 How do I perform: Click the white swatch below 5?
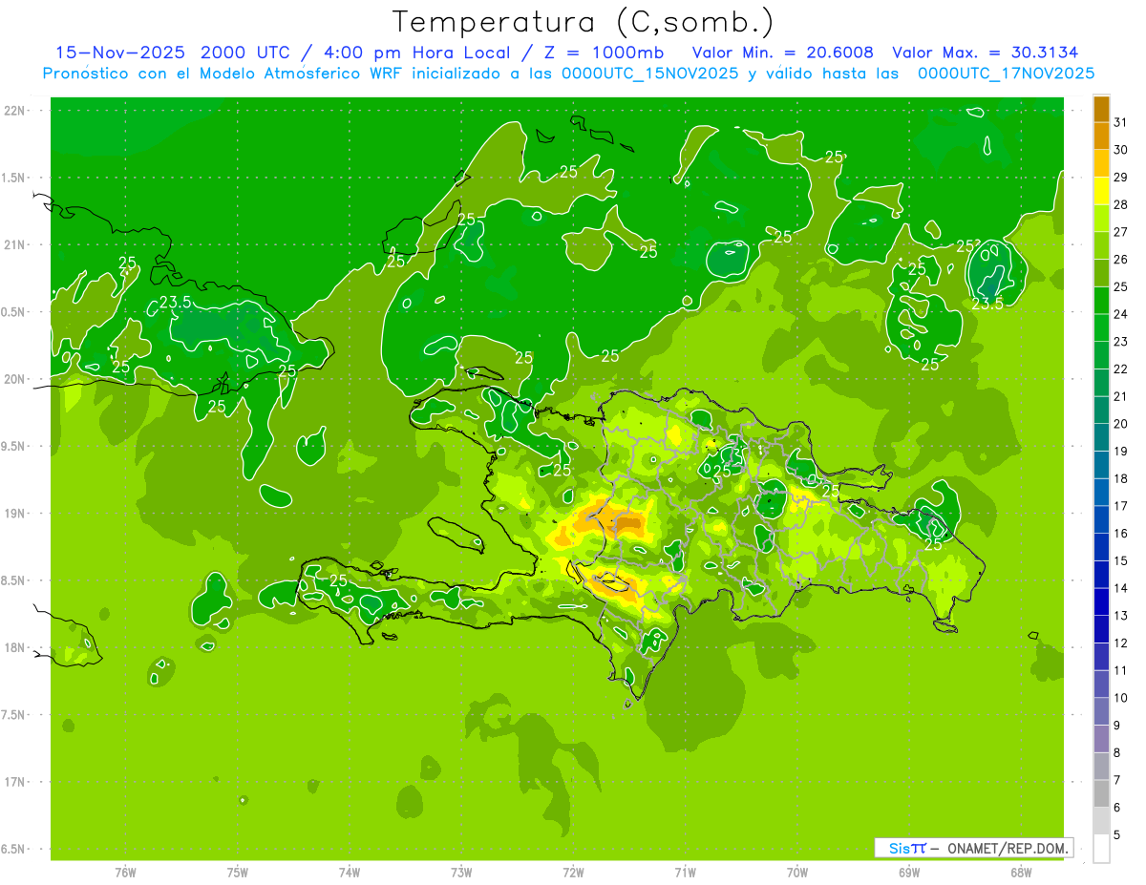(1101, 849)
